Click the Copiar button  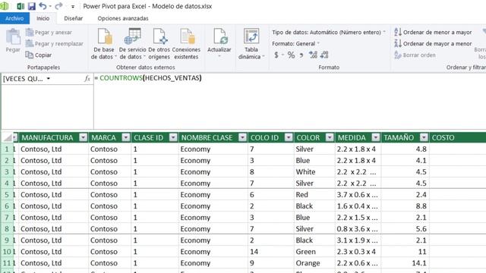tap(39, 55)
